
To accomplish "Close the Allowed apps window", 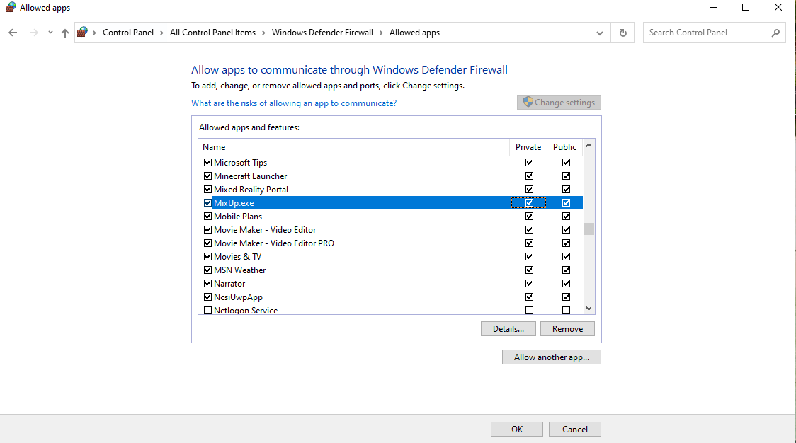I will [x=778, y=8].
